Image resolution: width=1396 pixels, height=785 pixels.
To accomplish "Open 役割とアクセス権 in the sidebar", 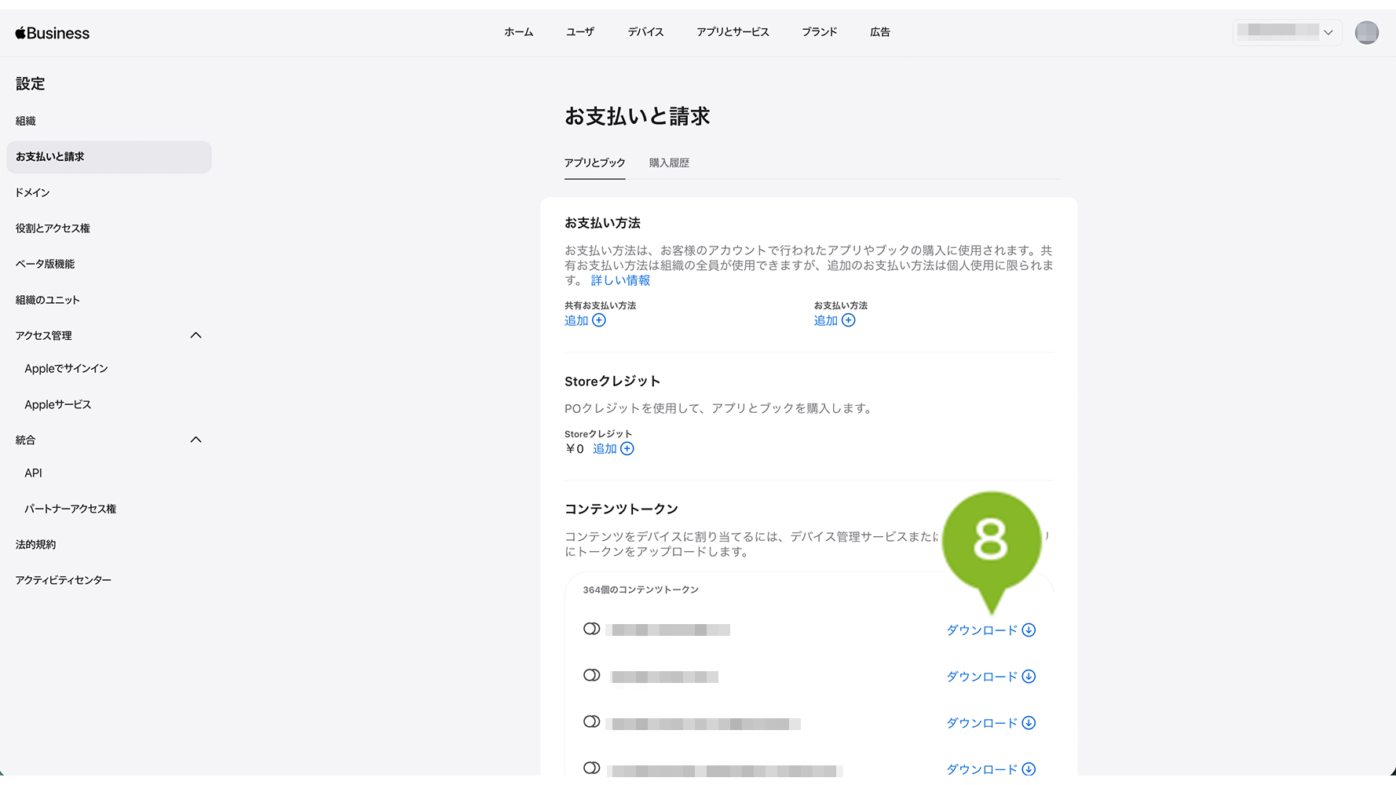I will point(53,228).
